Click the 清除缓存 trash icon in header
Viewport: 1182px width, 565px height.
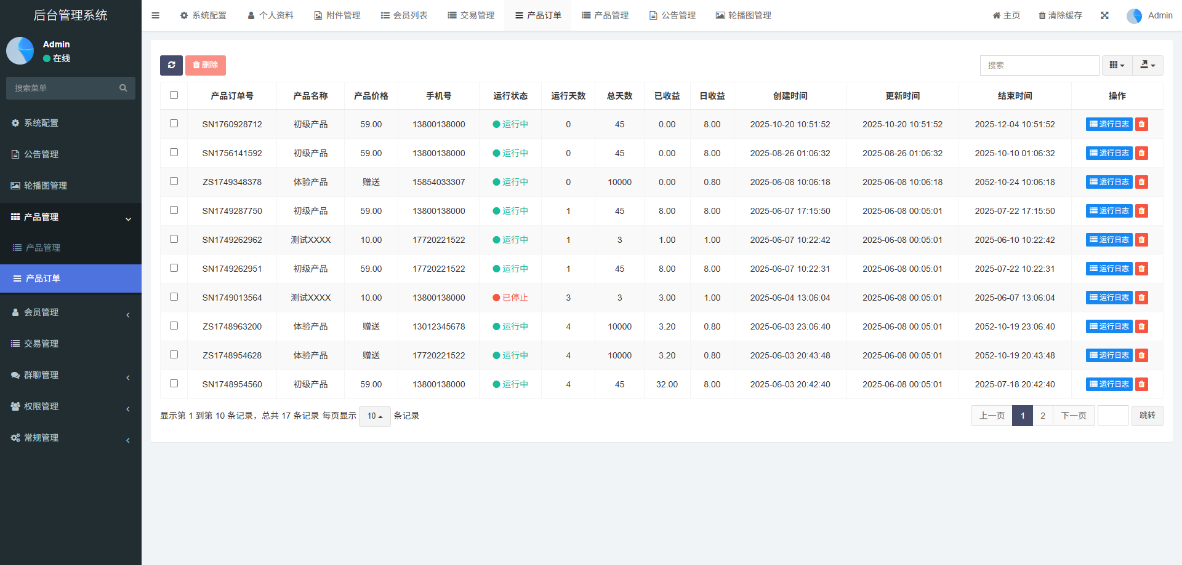tap(1042, 15)
